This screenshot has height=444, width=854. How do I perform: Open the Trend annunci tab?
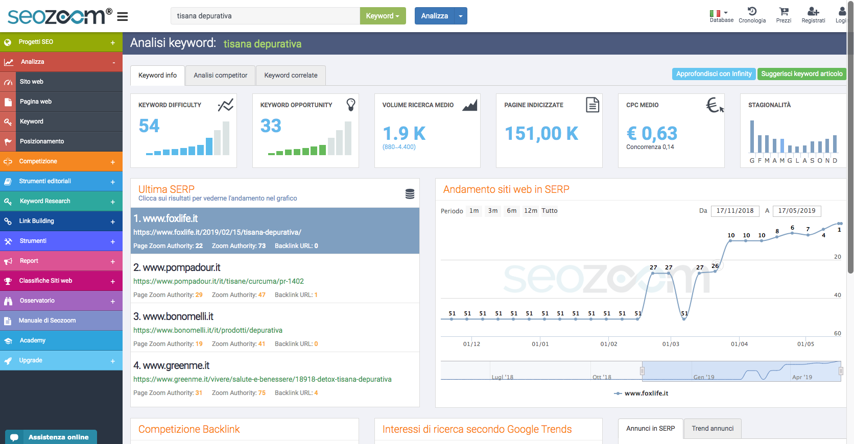point(713,428)
